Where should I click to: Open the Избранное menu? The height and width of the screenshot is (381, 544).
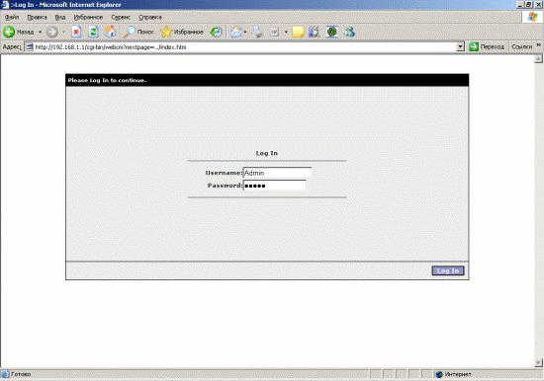88,17
